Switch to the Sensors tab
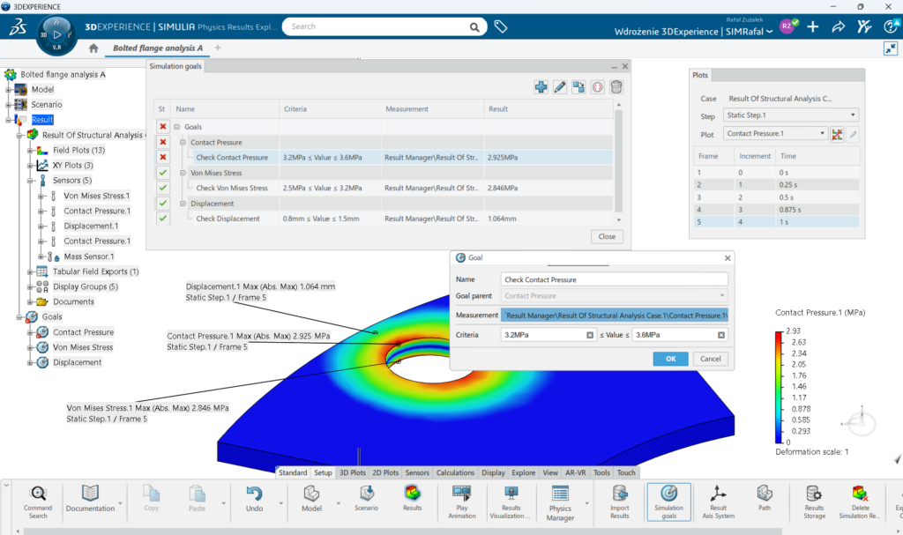The height and width of the screenshot is (535, 903). pos(417,473)
